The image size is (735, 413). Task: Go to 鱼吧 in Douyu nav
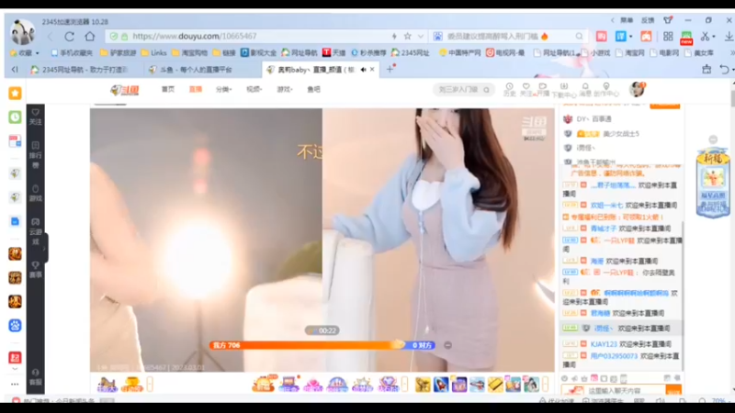313,89
